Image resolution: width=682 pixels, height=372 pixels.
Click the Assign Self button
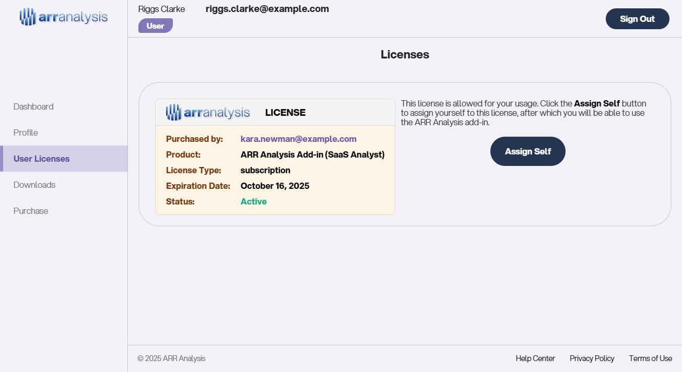tap(527, 151)
